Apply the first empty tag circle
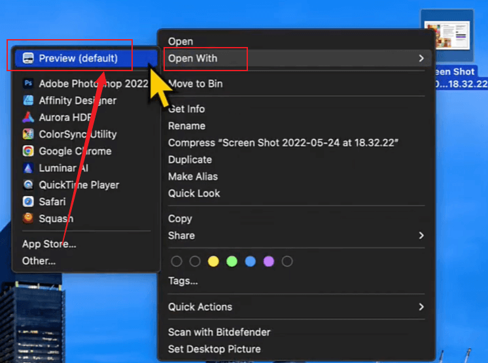 [177, 261]
